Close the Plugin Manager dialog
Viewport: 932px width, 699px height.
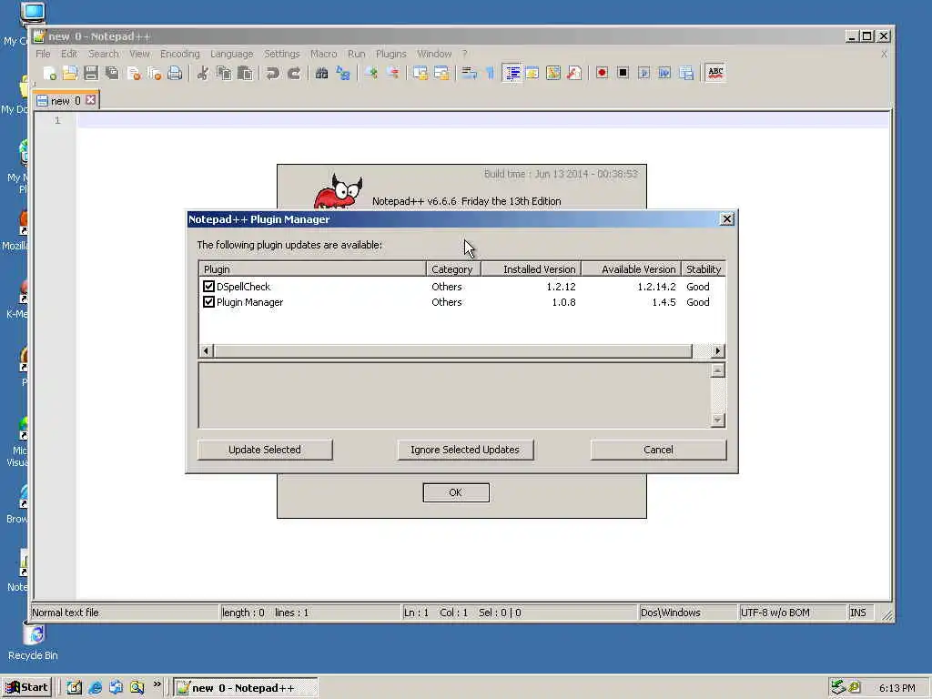tap(726, 219)
